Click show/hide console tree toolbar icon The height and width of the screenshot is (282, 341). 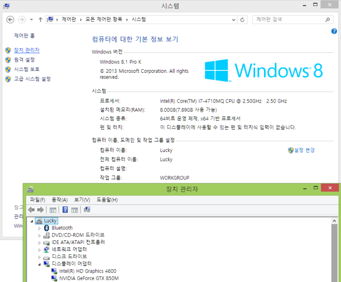(x=53, y=210)
